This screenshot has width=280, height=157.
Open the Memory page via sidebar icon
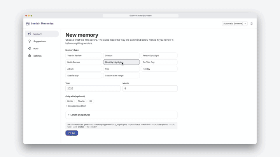coord(30,34)
